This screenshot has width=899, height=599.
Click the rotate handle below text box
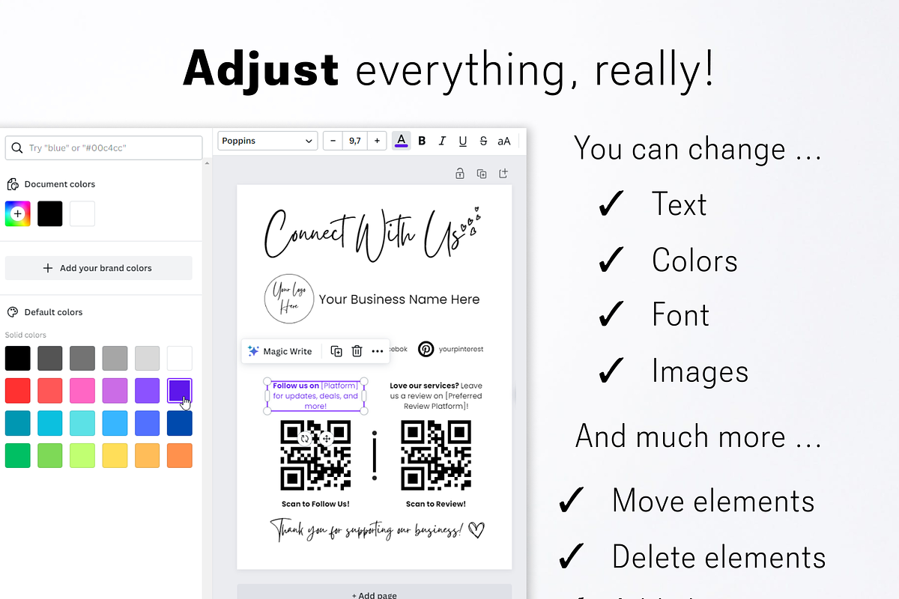click(305, 439)
